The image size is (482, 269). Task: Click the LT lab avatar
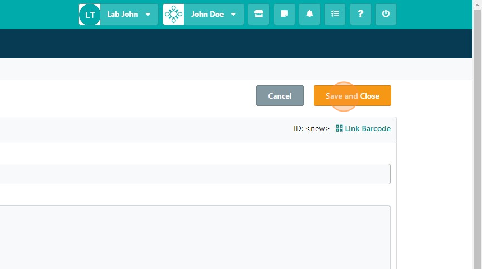(90, 15)
